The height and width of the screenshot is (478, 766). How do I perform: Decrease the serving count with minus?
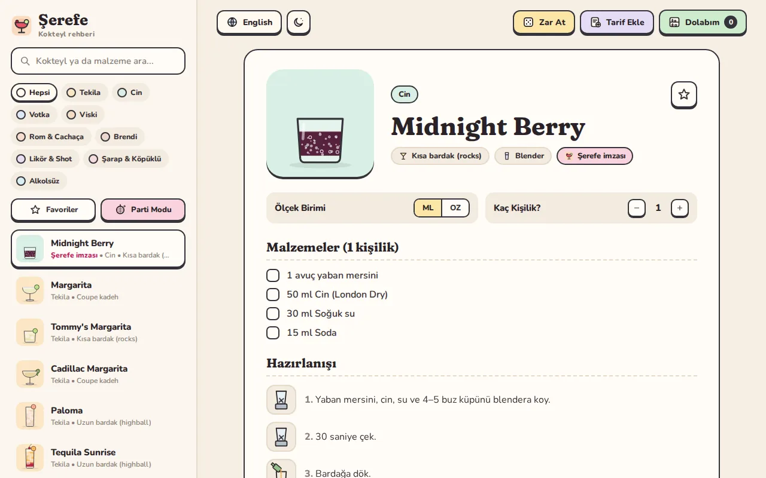coord(637,208)
